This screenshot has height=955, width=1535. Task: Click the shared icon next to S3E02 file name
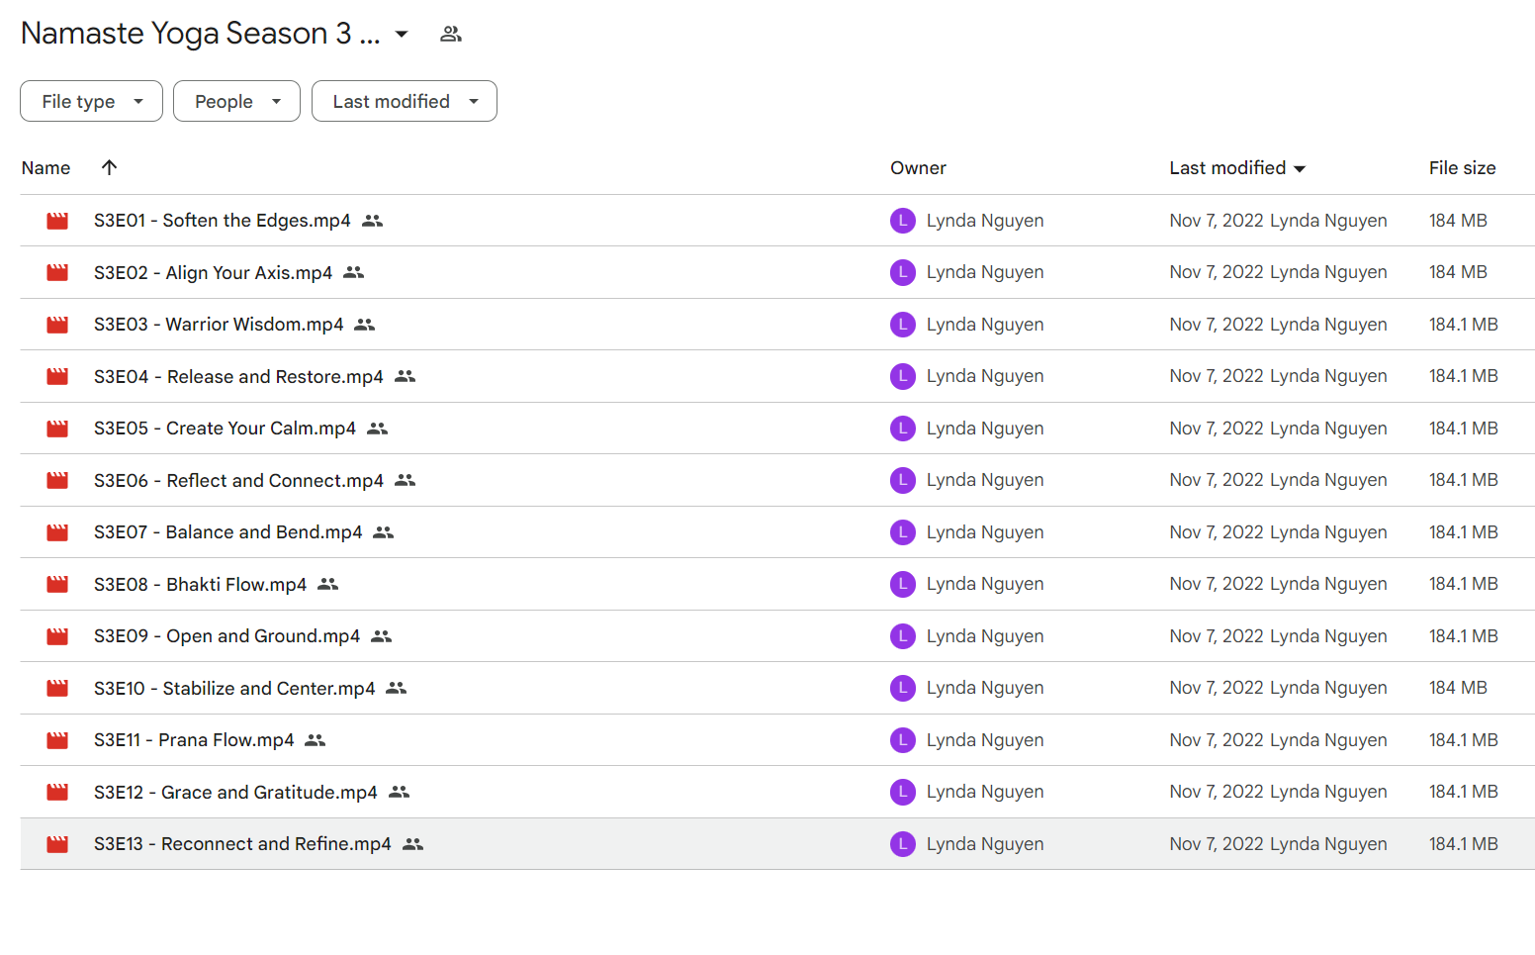tap(354, 272)
